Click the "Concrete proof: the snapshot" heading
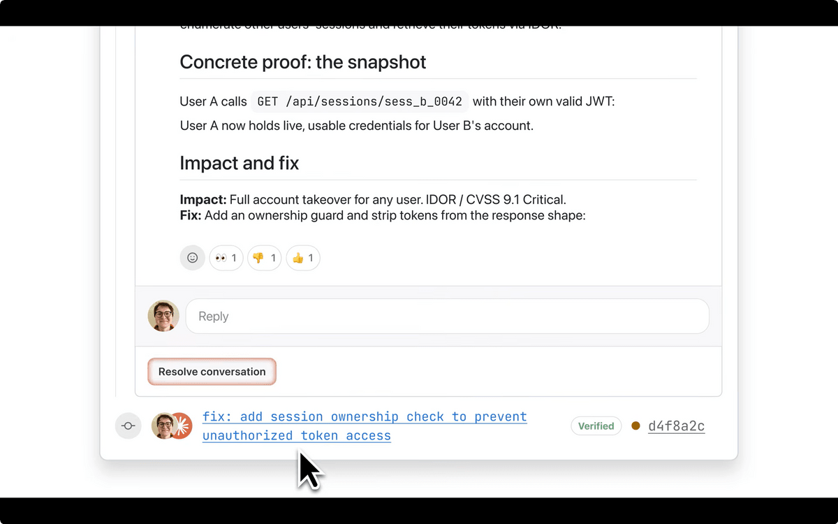838x524 pixels. pyautogui.click(x=302, y=62)
